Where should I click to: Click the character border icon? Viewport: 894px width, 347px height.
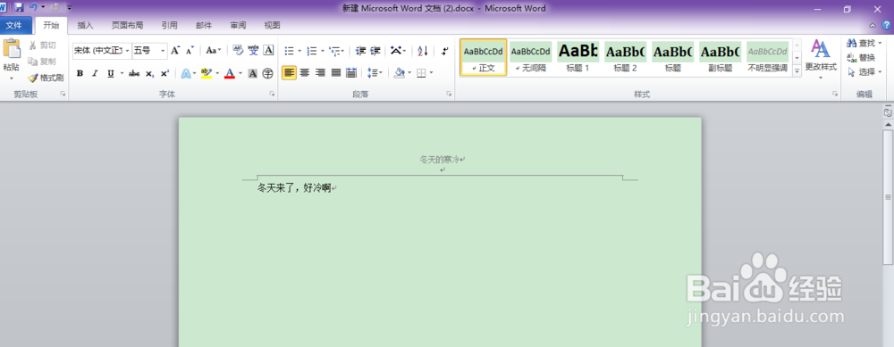[268, 51]
